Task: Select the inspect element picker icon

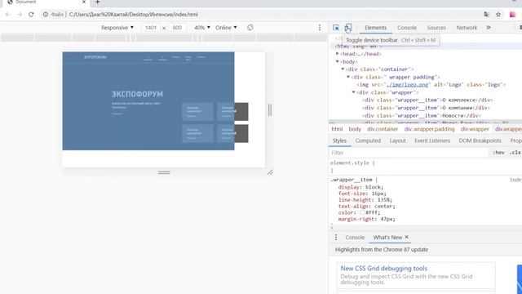Action: (336, 28)
